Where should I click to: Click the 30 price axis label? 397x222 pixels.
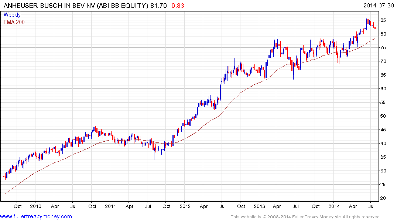coord(383,171)
